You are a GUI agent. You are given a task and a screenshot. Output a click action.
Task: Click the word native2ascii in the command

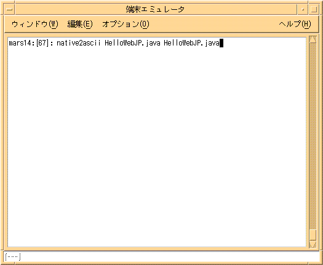click(x=79, y=43)
